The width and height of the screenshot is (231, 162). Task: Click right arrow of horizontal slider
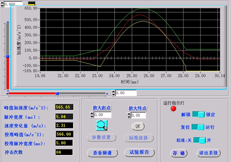pos(107,93)
